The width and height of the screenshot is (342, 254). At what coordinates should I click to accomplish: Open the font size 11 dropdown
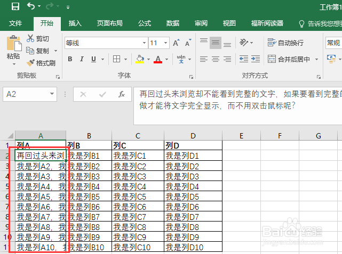pyautogui.click(x=166, y=43)
